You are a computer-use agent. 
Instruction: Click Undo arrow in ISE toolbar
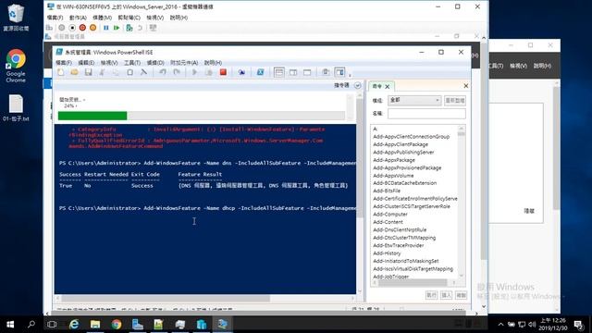coord(163,72)
